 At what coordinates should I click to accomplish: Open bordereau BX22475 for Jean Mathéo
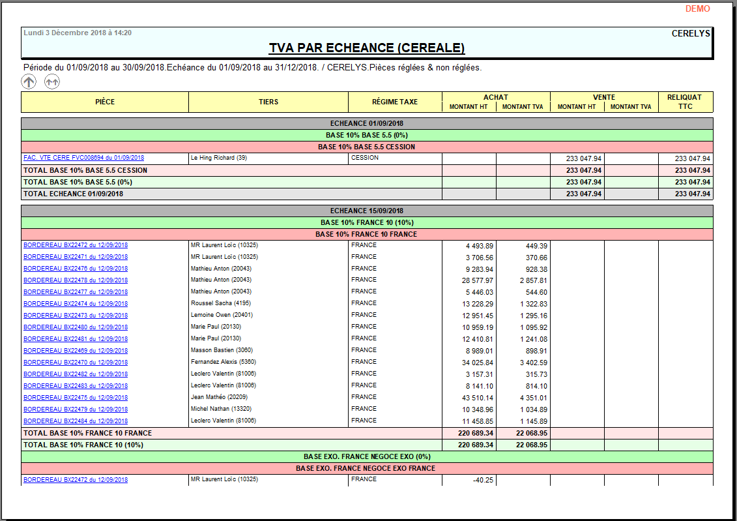coord(76,398)
